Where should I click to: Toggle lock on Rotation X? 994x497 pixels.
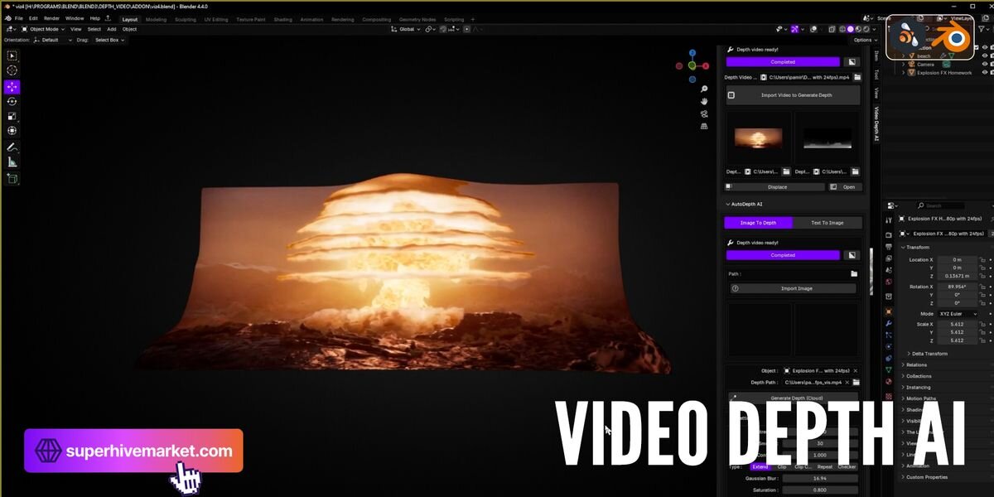[982, 287]
